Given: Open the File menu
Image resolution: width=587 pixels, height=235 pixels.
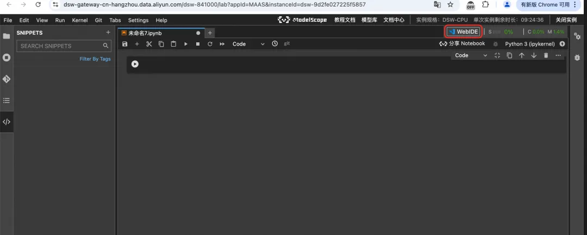Looking at the screenshot, I should pyautogui.click(x=8, y=20).
